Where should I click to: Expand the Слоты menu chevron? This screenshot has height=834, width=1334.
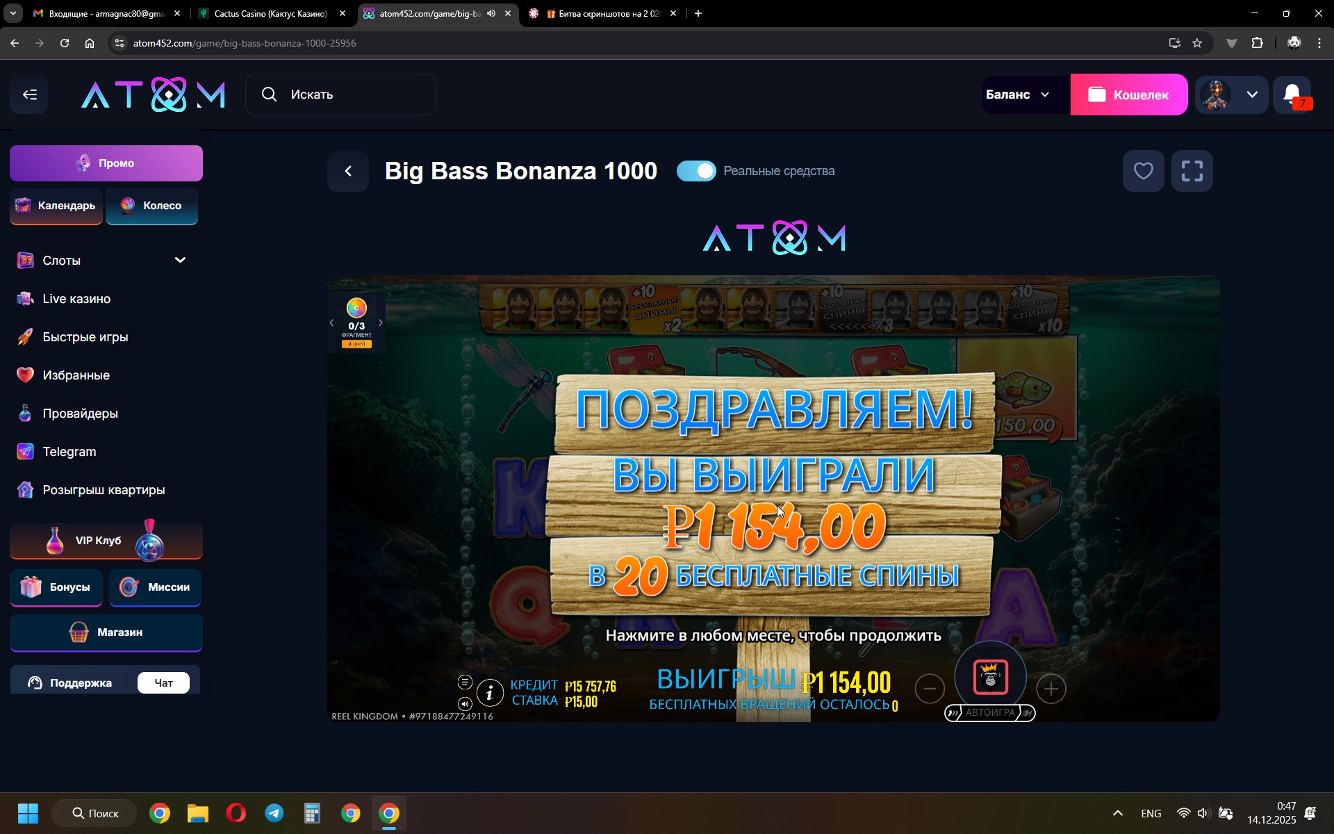180,260
